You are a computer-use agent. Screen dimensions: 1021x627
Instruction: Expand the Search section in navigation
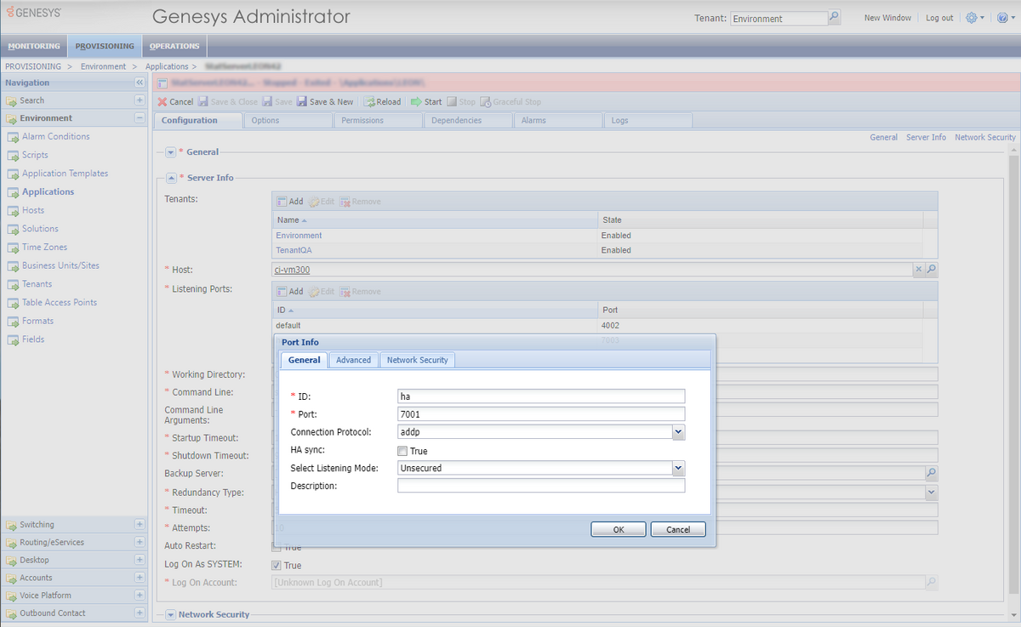tap(140, 100)
